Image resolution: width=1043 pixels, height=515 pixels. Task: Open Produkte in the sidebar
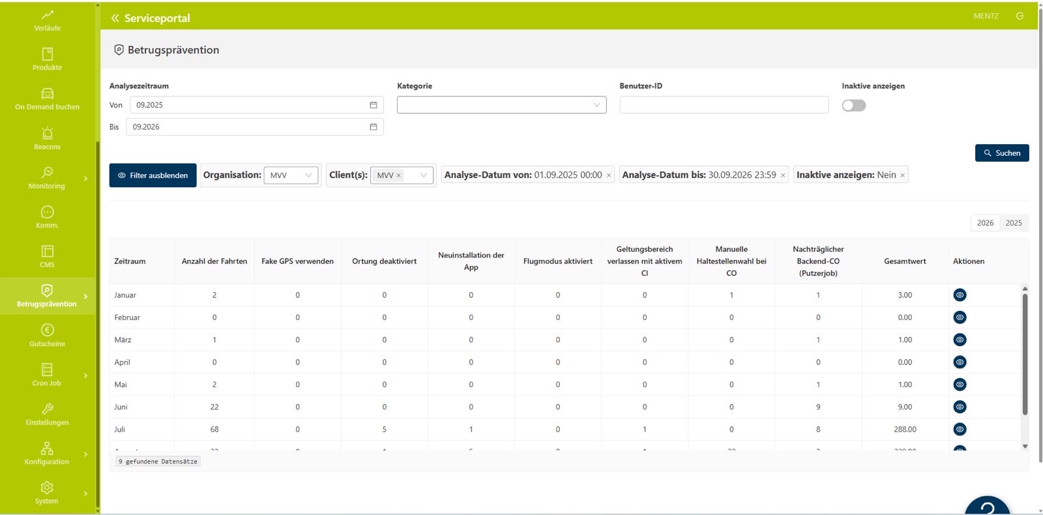click(47, 59)
